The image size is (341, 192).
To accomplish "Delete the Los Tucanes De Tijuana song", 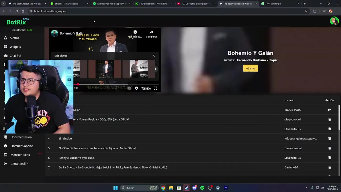I will [x=330, y=148].
